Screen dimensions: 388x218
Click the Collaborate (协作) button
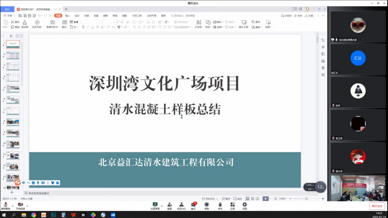pyautogui.click(x=298, y=16)
